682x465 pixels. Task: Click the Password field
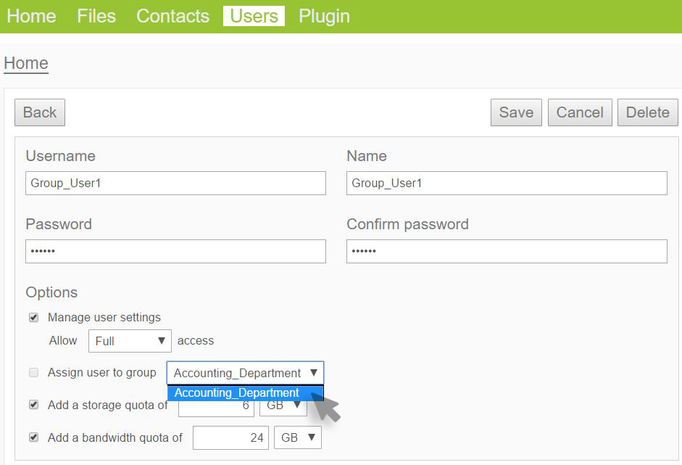(x=175, y=252)
